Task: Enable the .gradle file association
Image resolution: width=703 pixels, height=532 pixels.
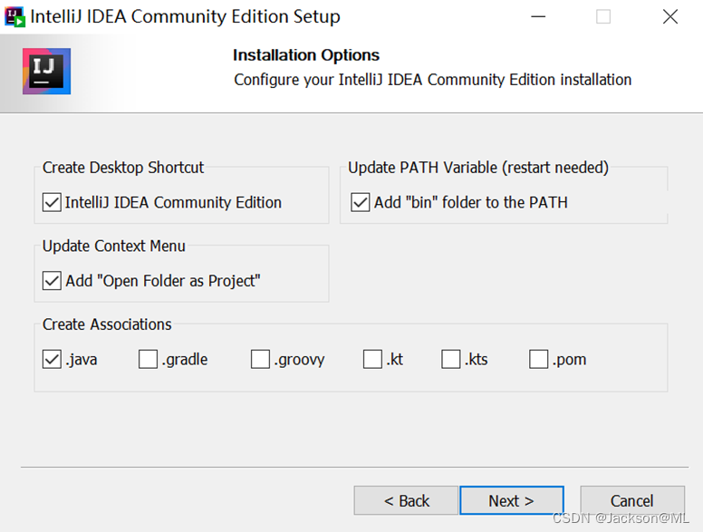Action: click(149, 360)
